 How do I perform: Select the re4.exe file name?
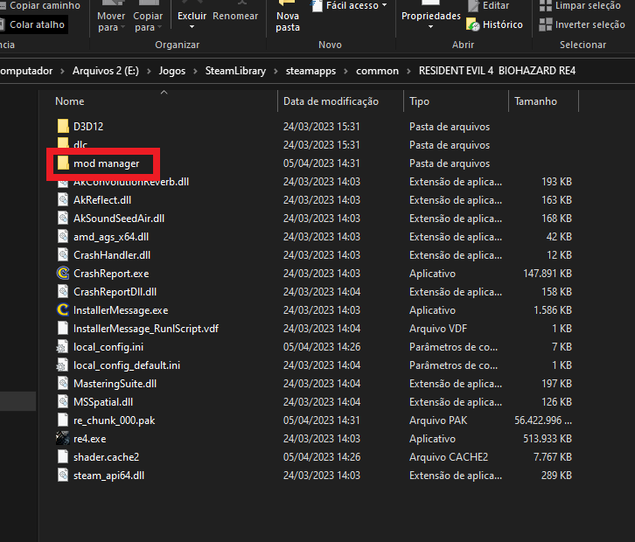tap(89, 438)
